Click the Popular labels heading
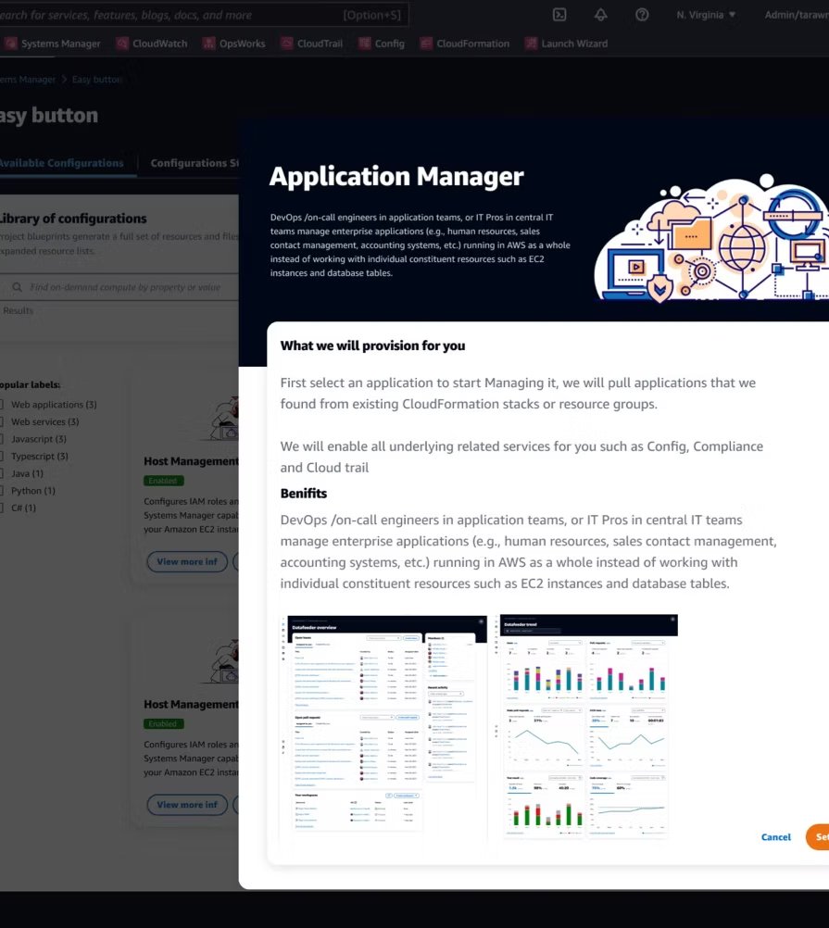The image size is (829, 928). pos(31,384)
